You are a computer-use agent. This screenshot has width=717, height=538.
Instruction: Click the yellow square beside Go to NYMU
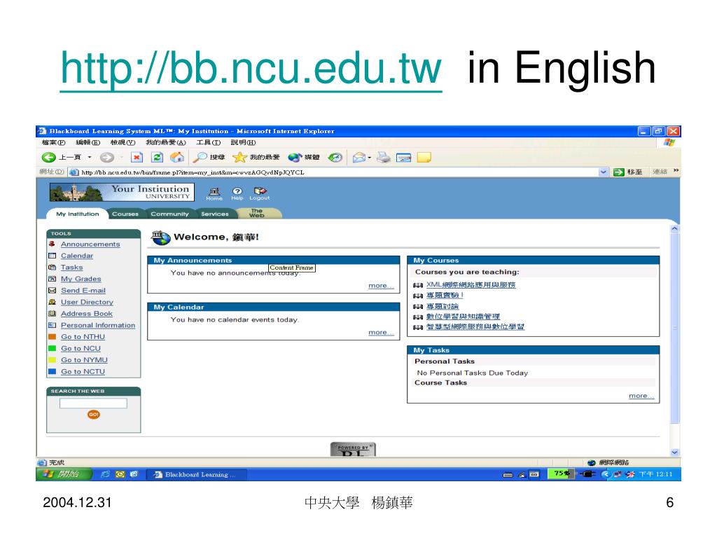click(52, 360)
